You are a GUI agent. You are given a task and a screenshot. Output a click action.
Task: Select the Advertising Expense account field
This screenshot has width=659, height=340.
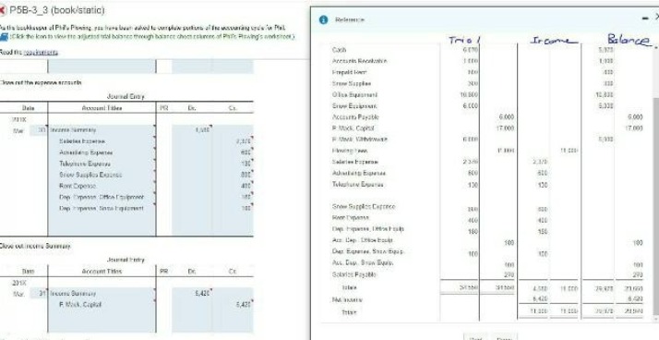[x=102, y=152]
